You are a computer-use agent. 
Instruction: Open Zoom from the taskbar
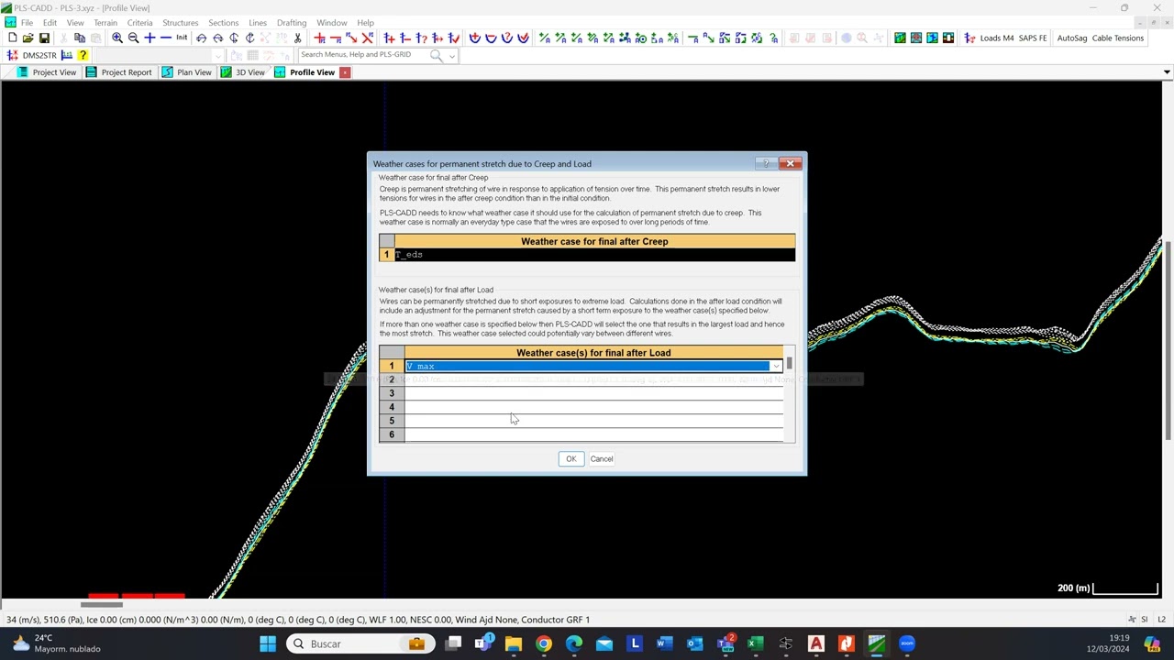906,643
